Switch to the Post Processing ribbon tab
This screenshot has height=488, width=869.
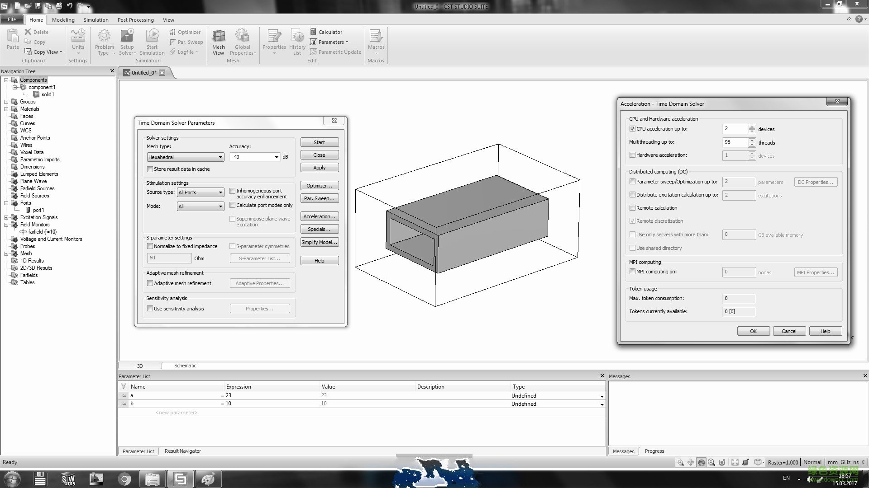click(135, 20)
